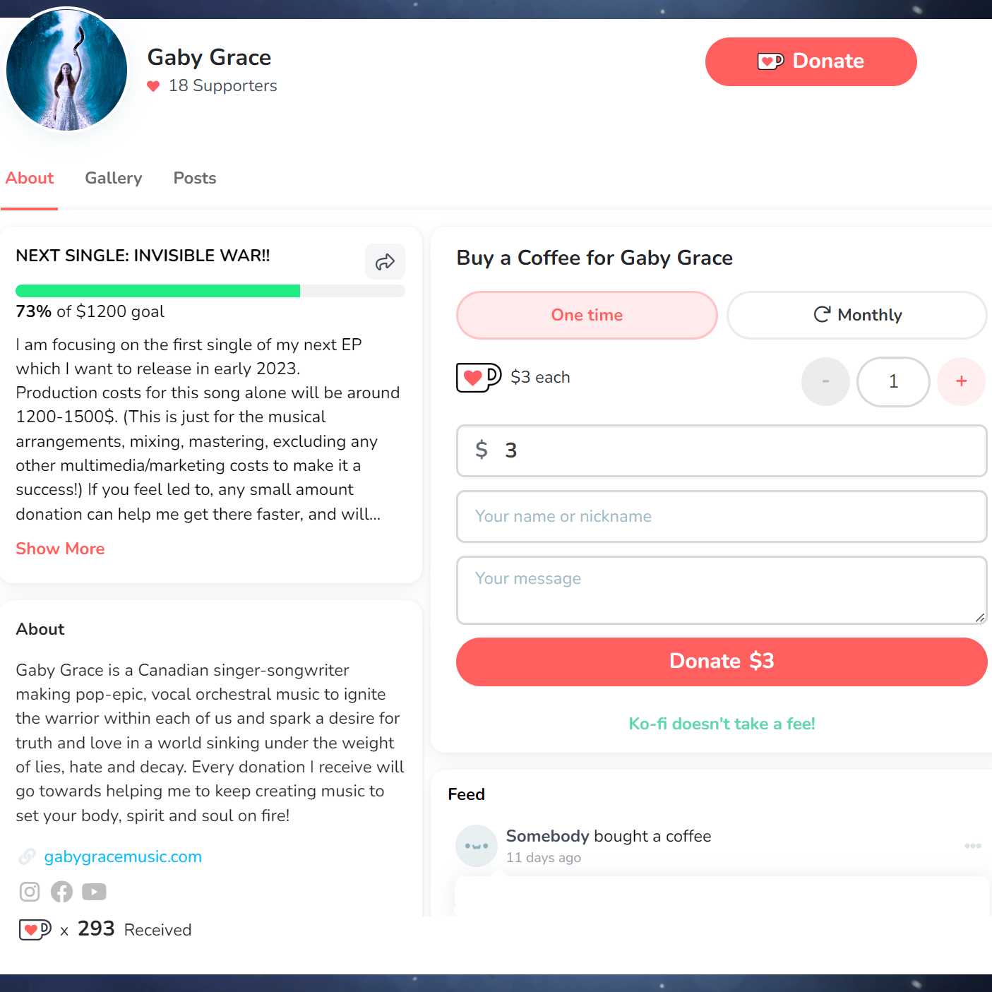Click the Your name or nickname field

(x=722, y=516)
